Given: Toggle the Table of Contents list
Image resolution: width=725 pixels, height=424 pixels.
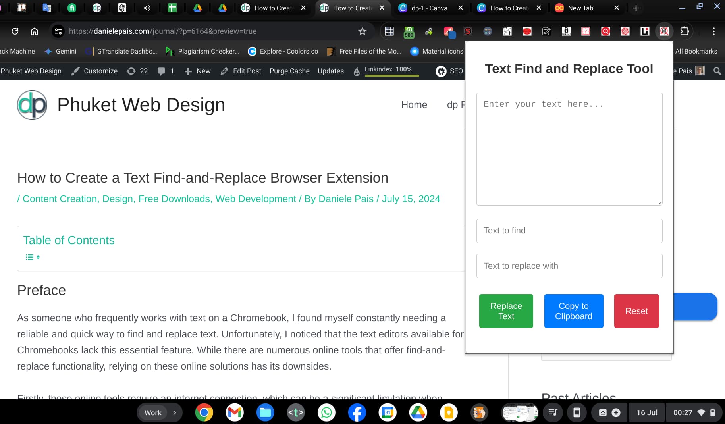Looking at the screenshot, I should coord(33,257).
